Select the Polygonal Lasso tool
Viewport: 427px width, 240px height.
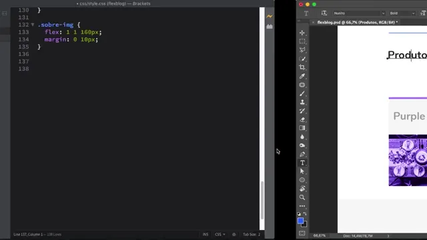(x=302, y=50)
